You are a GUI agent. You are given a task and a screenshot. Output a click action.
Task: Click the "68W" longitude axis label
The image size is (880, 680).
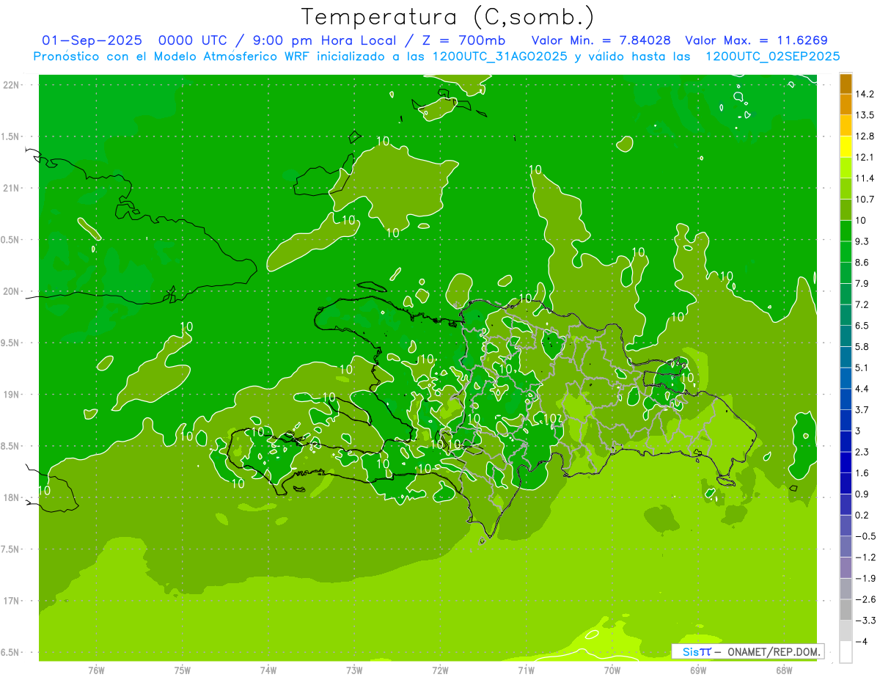[784, 670]
